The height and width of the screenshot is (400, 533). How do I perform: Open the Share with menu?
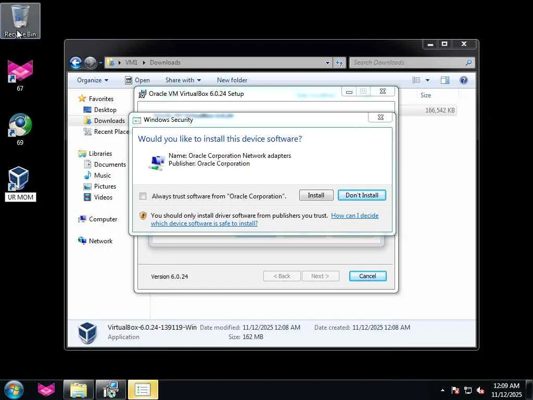183,80
